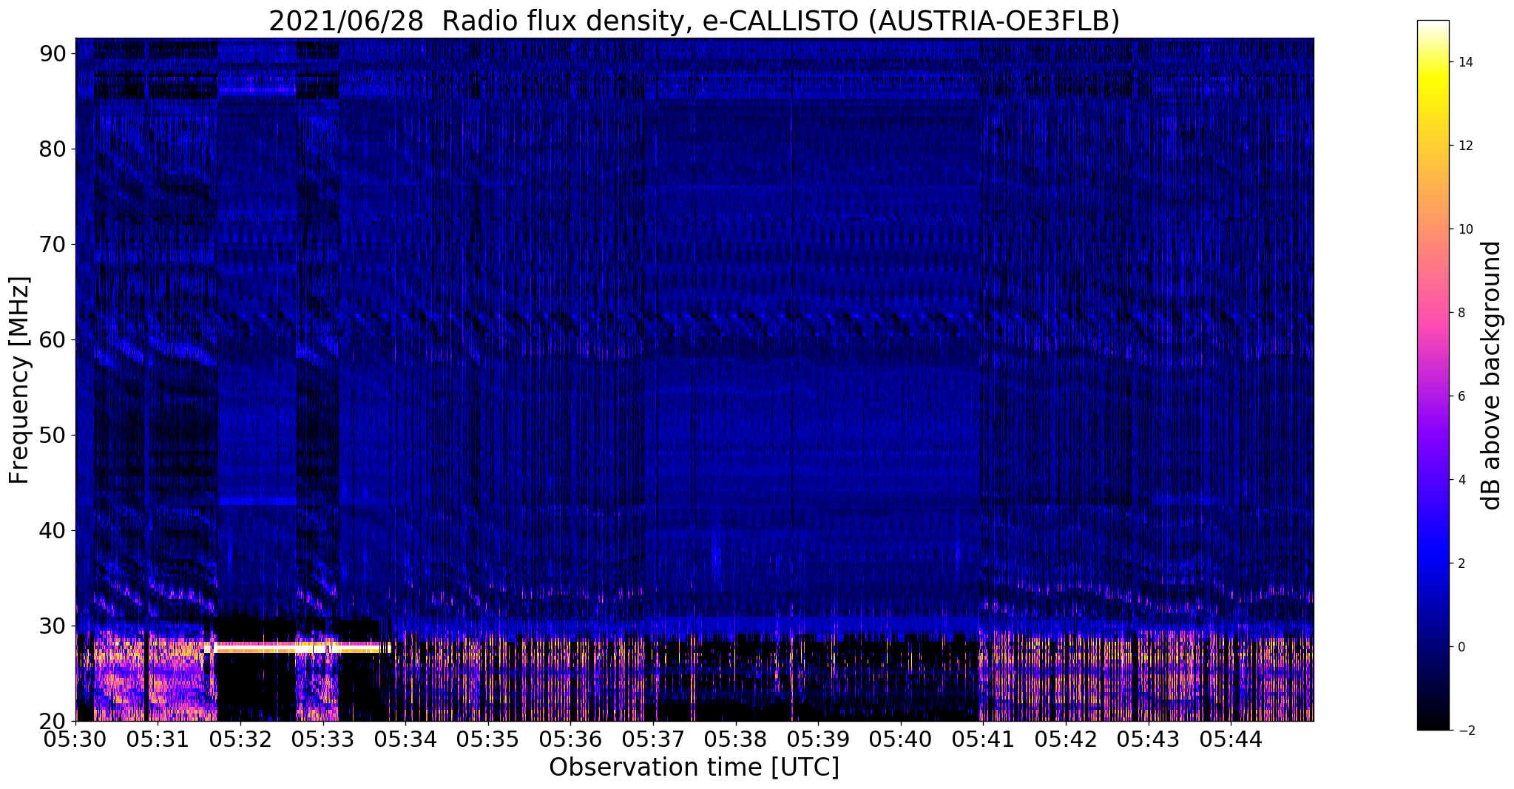Viewport: 1514px width, 789px height.
Task: Click the colorbar tick value 8
Action: pos(1461,313)
